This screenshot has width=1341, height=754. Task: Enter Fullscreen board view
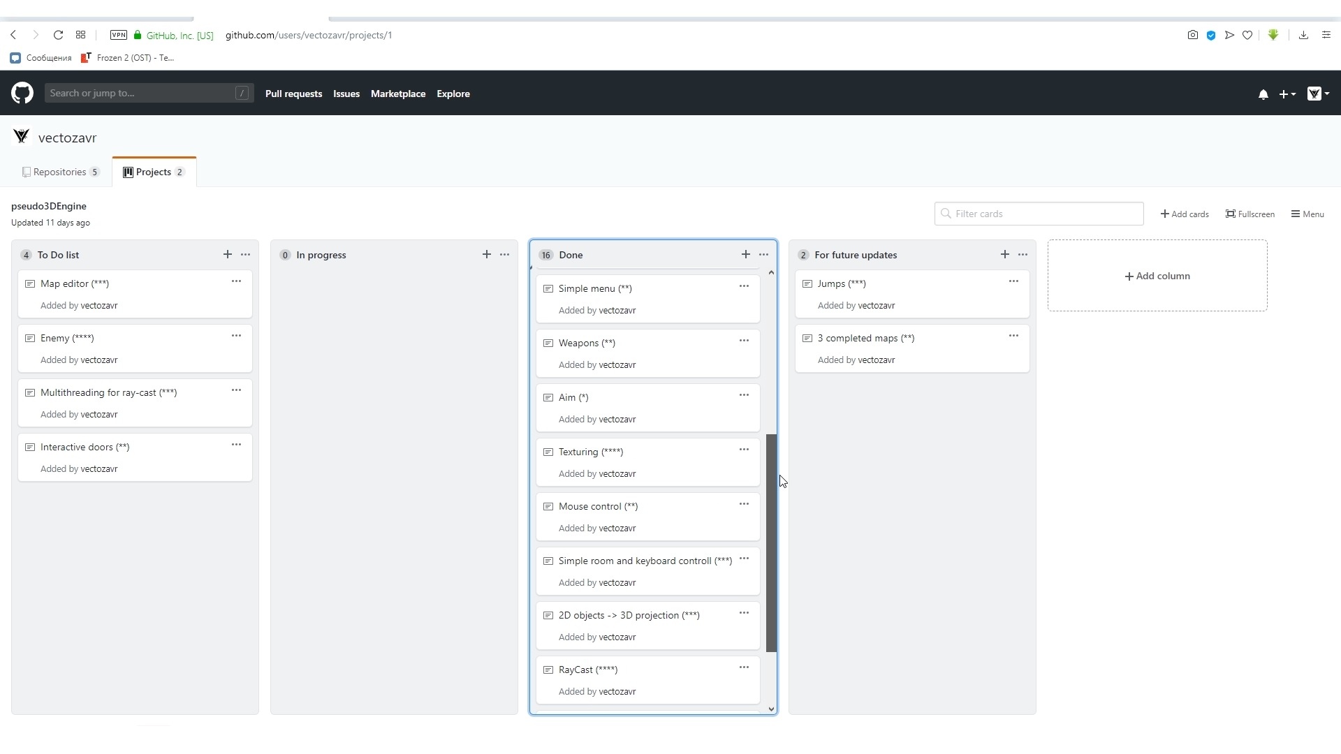coord(1250,214)
